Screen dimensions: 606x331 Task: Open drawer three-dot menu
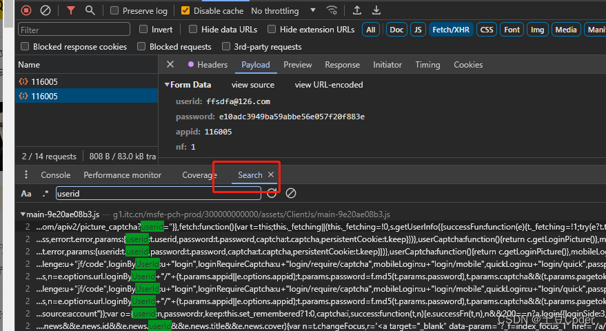(x=26, y=174)
